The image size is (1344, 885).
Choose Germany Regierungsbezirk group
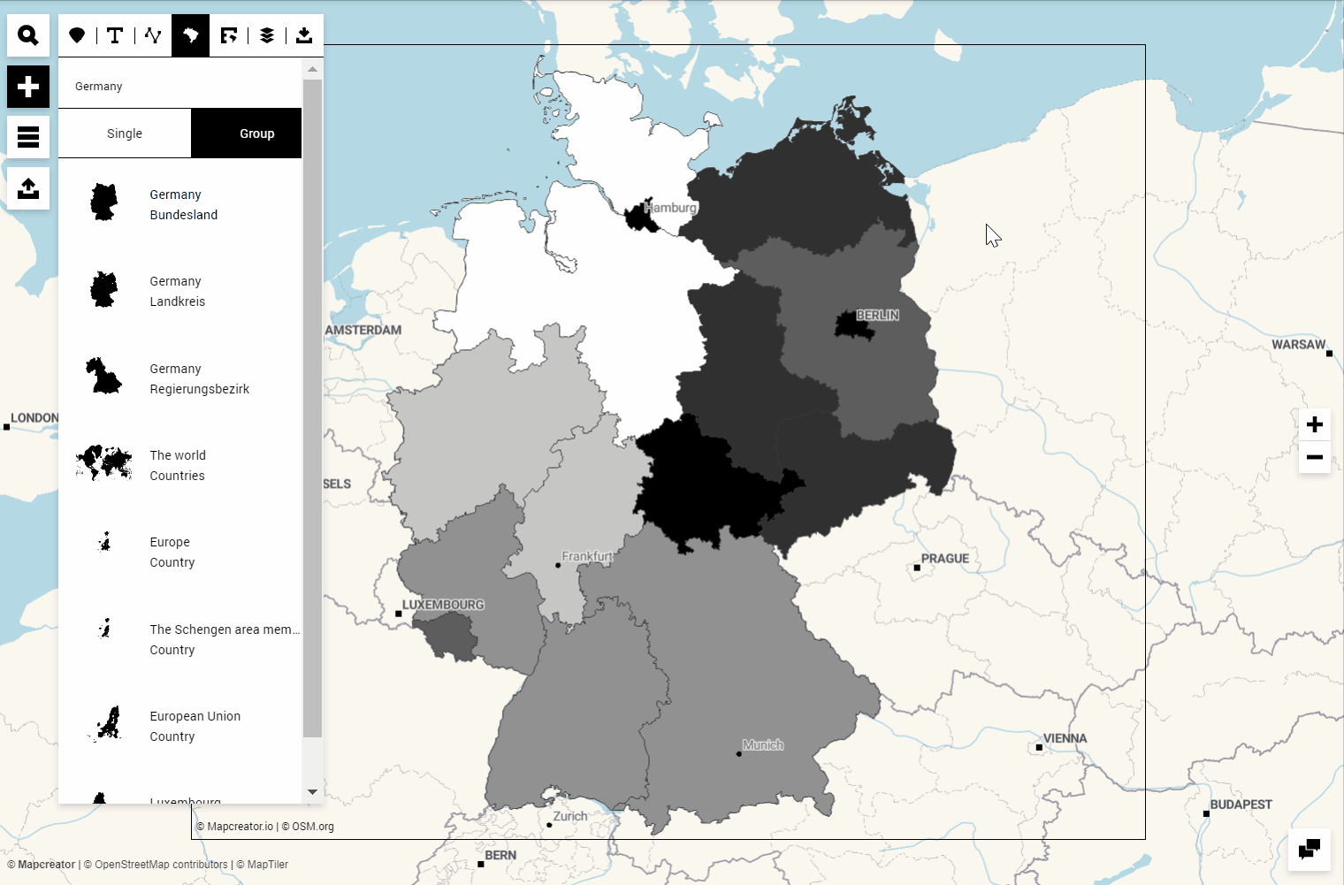point(180,378)
